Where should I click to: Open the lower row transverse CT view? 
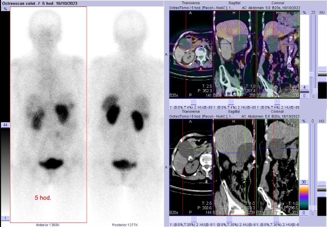191,167
